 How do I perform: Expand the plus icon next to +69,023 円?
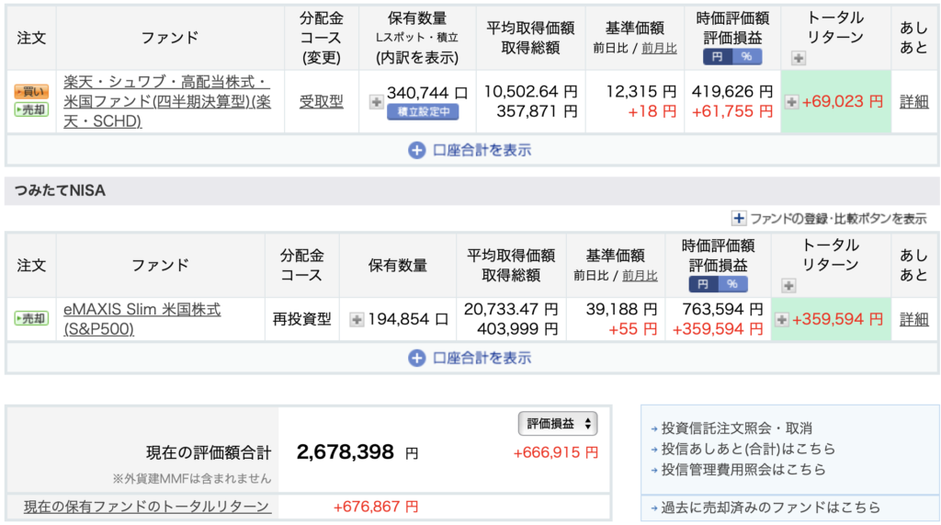(x=791, y=102)
